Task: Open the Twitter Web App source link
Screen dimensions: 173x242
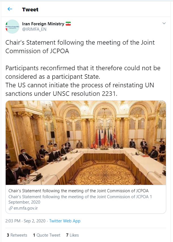Action: pyautogui.click(x=65, y=221)
